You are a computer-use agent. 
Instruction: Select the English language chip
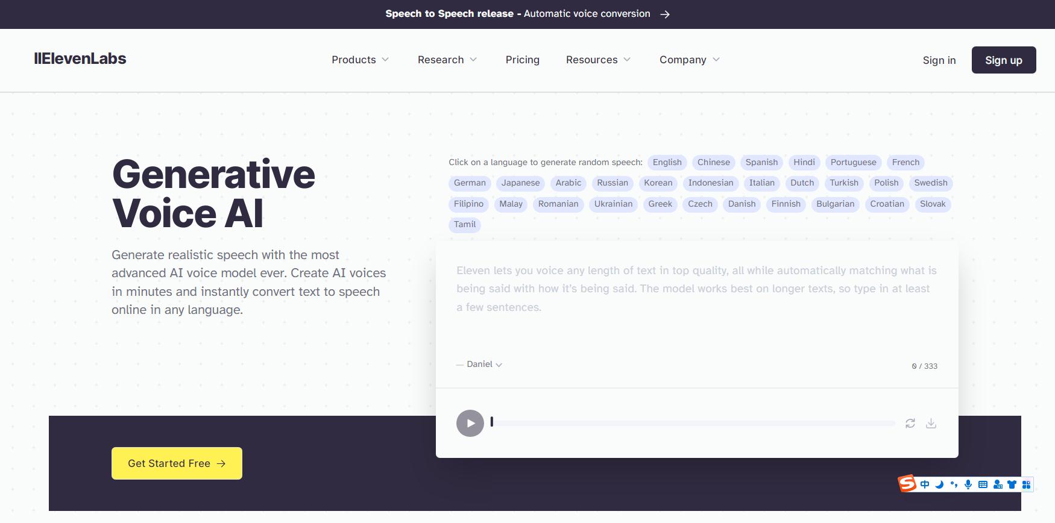coord(667,163)
